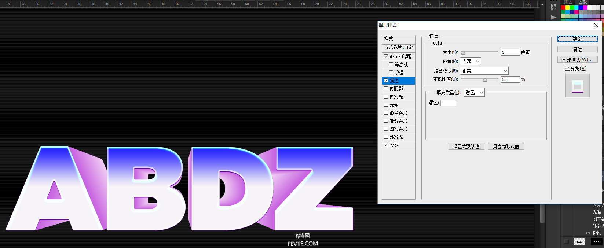Image resolution: width=604 pixels, height=248 pixels.
Task: Select the 内阴影 style entry label
Action: (x=396, y=89)
